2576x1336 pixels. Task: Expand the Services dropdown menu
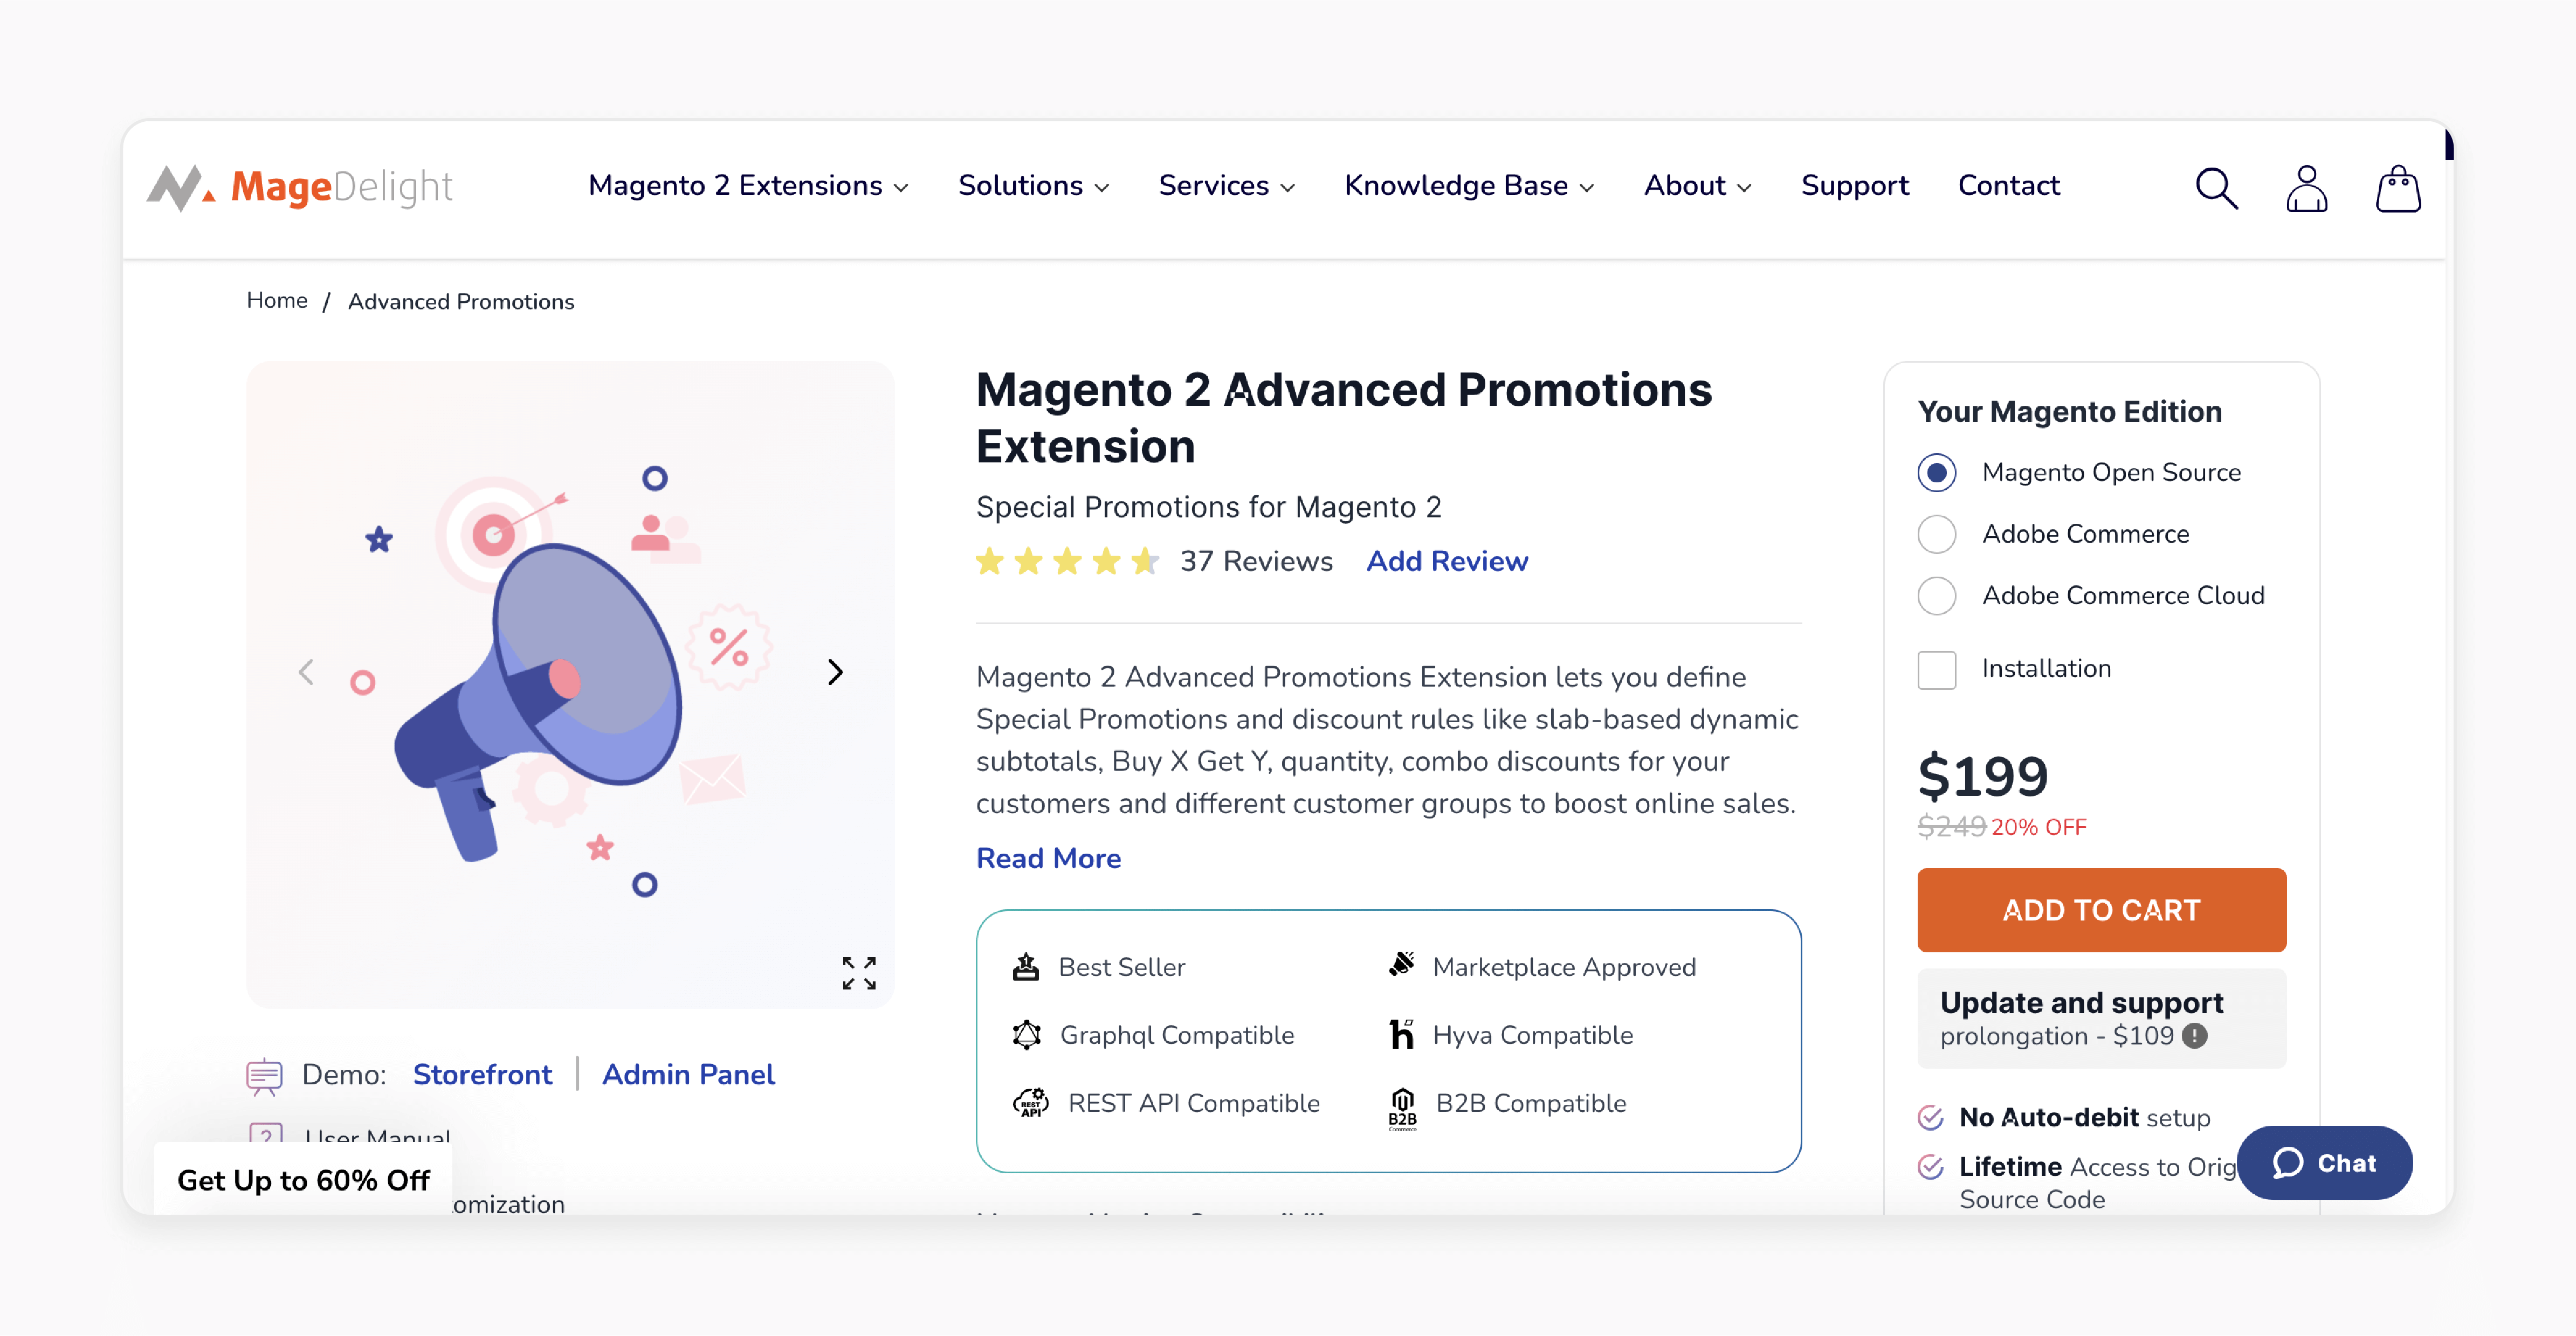(x=1226, y=186)
